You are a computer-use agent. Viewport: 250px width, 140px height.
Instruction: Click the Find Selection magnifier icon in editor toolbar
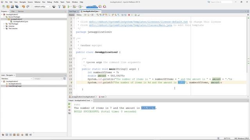tap(98, 15)
